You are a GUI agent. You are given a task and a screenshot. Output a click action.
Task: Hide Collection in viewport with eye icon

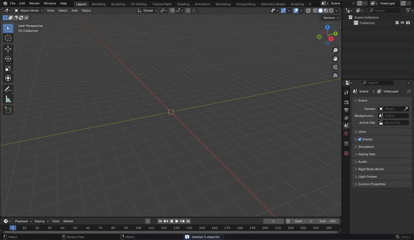click(403, 23)
